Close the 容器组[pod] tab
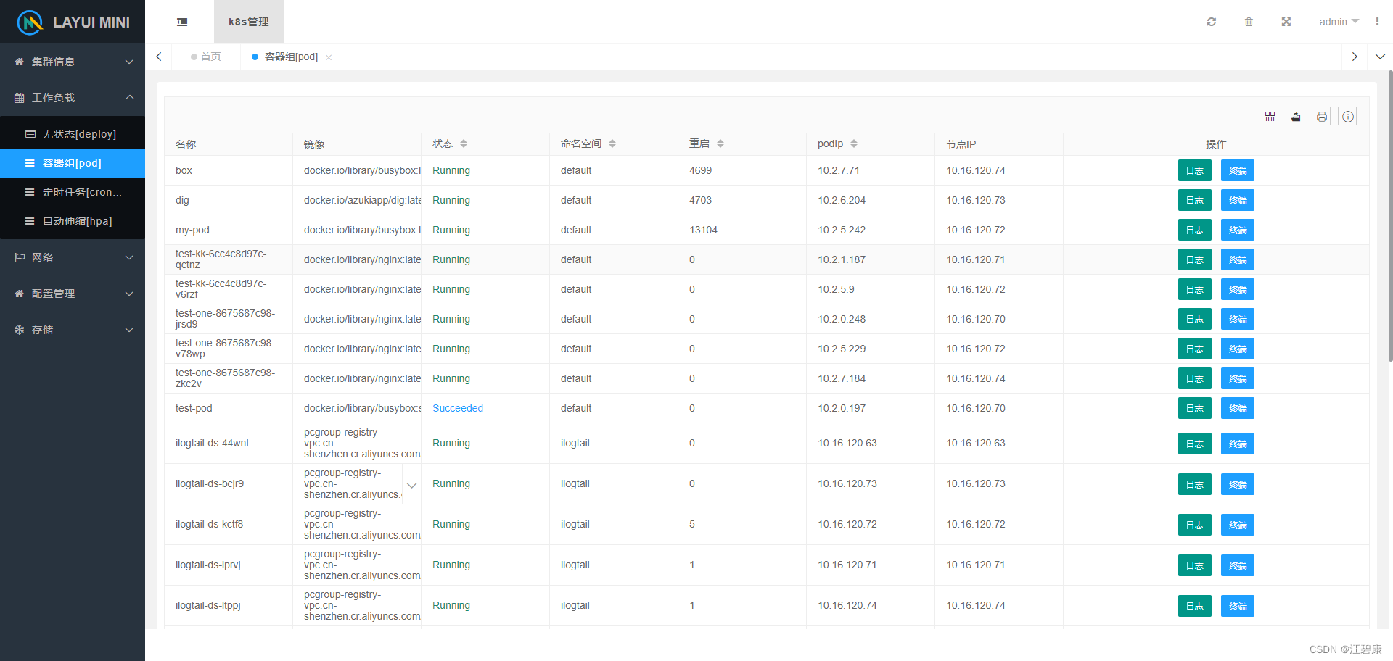Screen dimensions: 1393x661 point(329,57)
